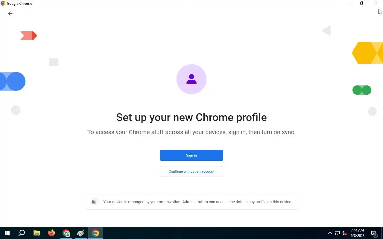This screenshot has width=383, height=239.
Task: Open the Paint palette app in taskbar
Action: (x=81, y=233)
